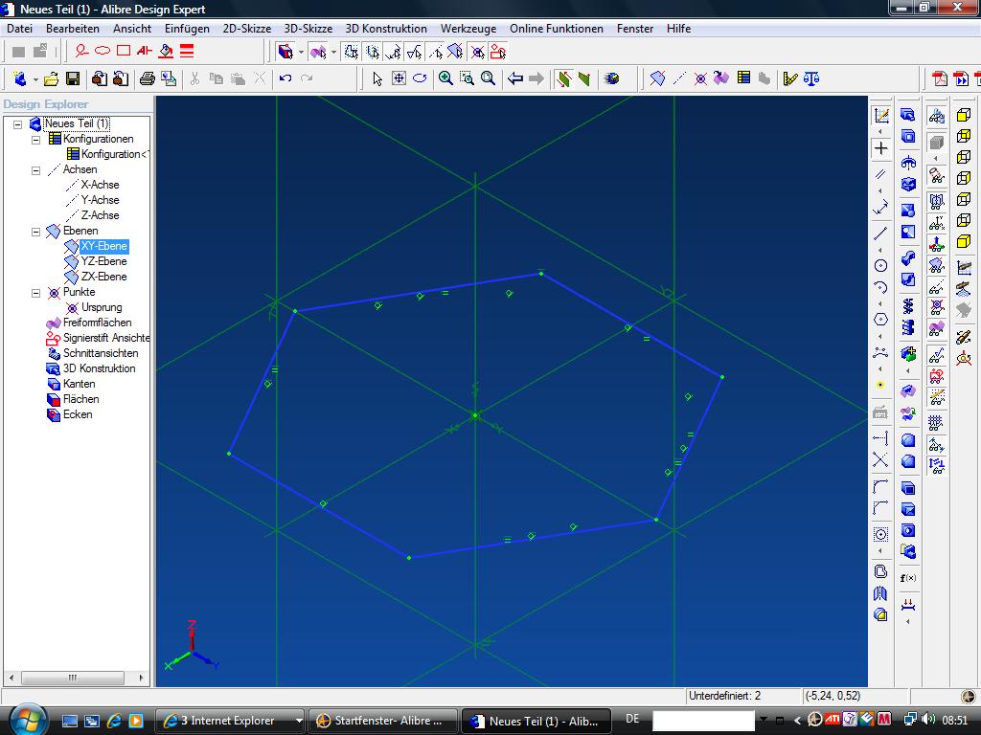This screenshot has height=735, width=981.
Task: Select the 2D sketch line tool
Action: [x=880, y=234]
